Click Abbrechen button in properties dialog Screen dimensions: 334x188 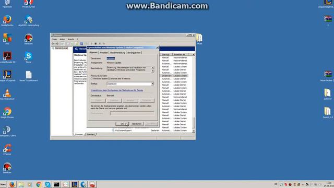click(137, 124)
